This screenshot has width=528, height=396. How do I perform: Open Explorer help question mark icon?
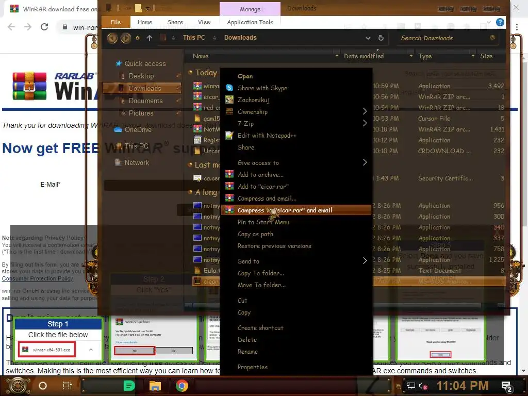tap(500, 22)
